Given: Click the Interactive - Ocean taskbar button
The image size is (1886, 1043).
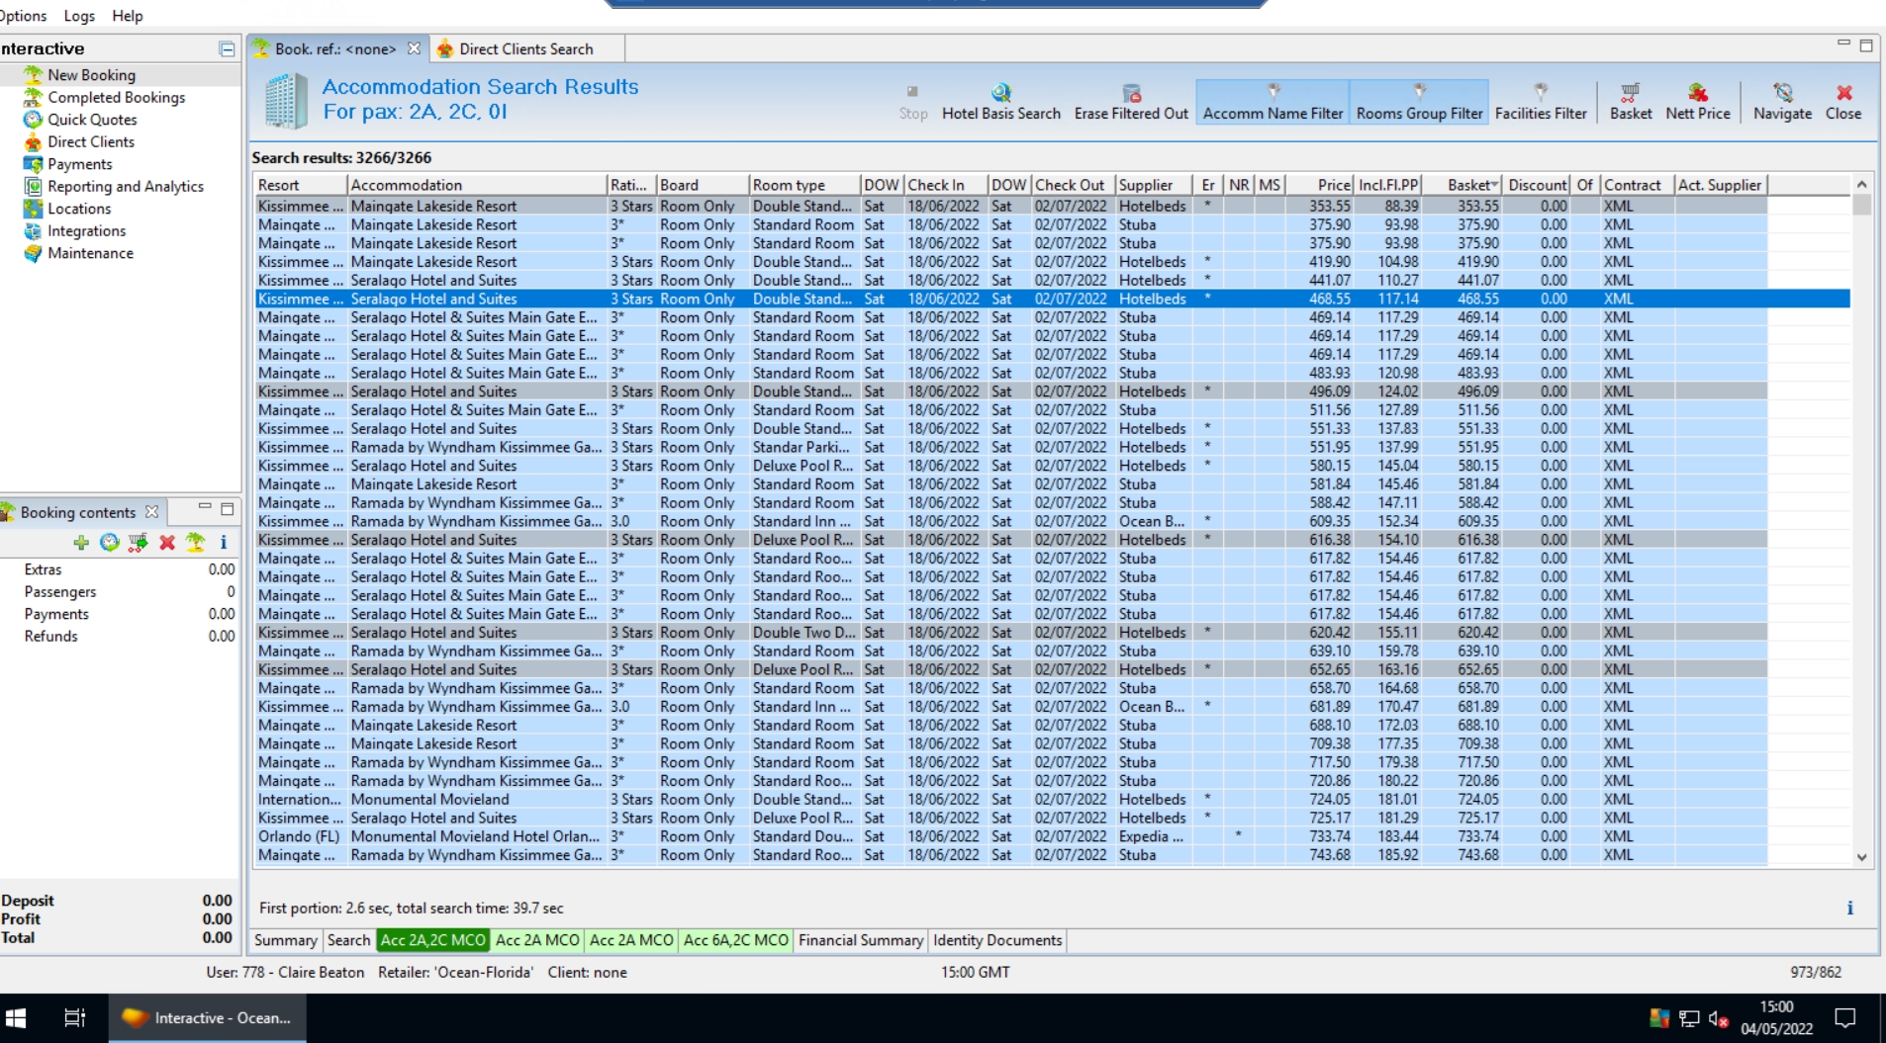Looking at the screenshot, I should coord(207,1017).
